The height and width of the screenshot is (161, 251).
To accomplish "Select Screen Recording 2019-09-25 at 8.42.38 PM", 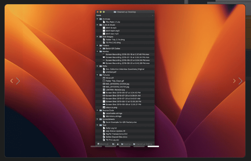I will tap(128, 63).
